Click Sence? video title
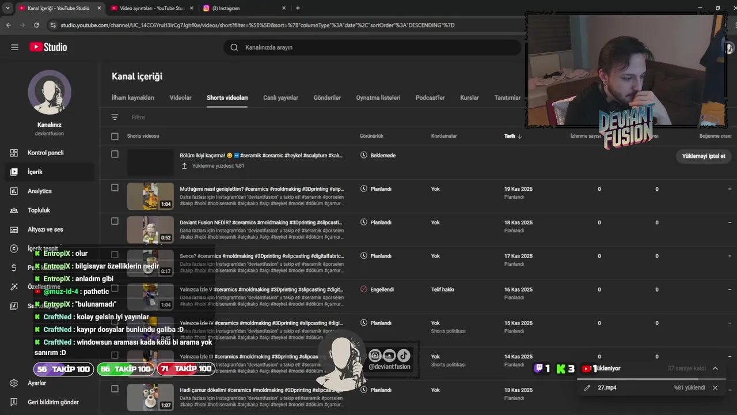 (262, 256)
